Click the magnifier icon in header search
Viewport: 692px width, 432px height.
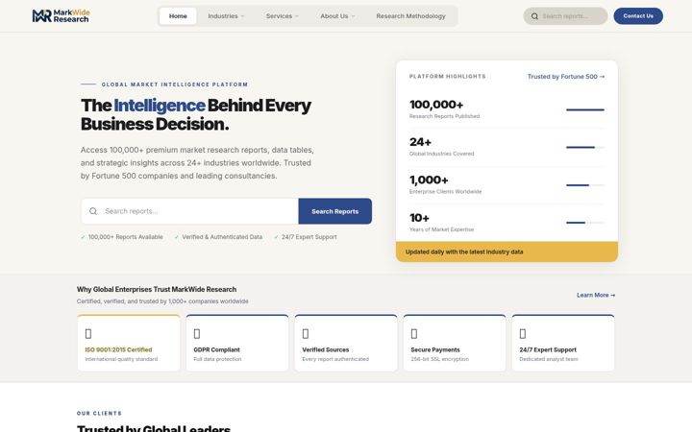534,16
